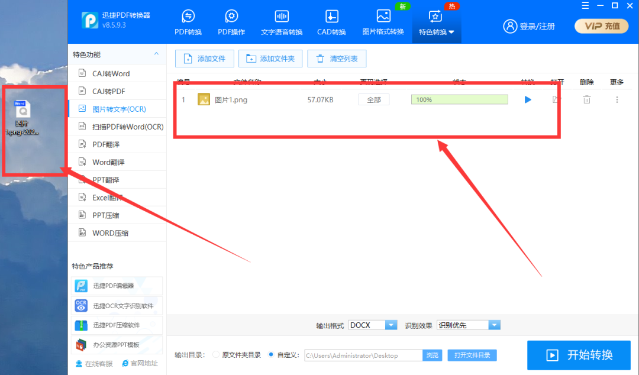Image resolution: width=639 pixels, height=375 pixels.
Task: Click the CAJ转Word document icon
Action: point(82,73)
